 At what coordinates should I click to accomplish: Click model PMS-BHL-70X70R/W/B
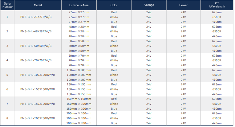tap(36, 60)
